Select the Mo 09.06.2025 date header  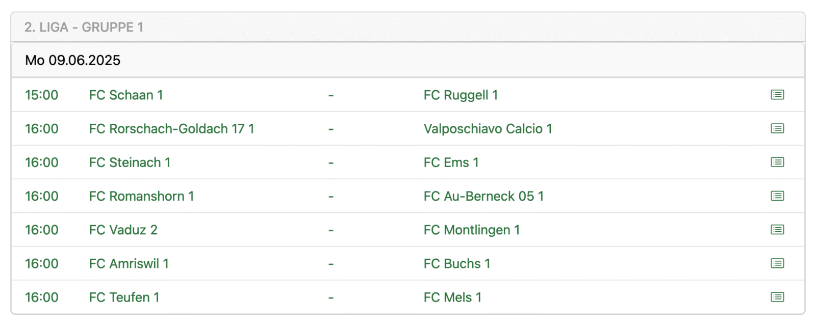point(73,60)
